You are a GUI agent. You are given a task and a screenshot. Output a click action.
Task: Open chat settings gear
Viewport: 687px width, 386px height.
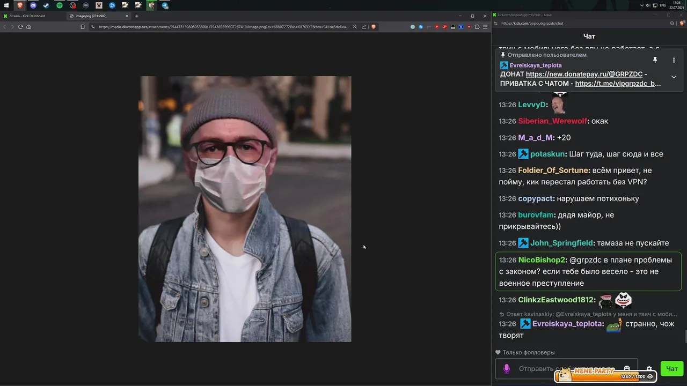coord(649,369)
